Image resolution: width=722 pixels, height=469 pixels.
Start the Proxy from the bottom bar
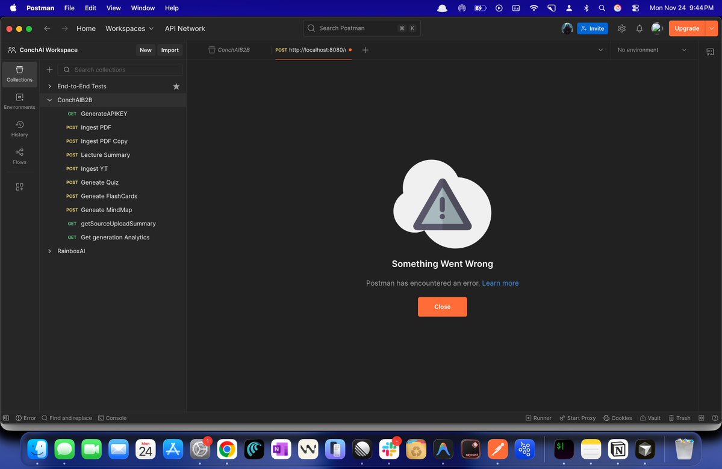coord(577,418)
